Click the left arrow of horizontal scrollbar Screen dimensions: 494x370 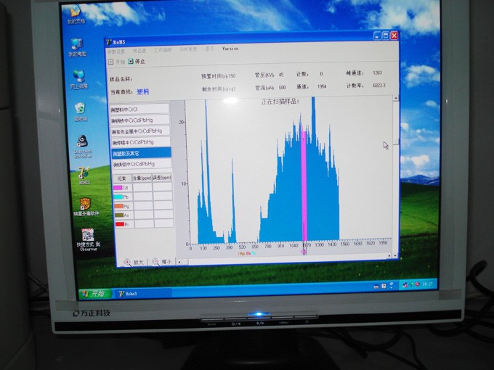point(179,261)
